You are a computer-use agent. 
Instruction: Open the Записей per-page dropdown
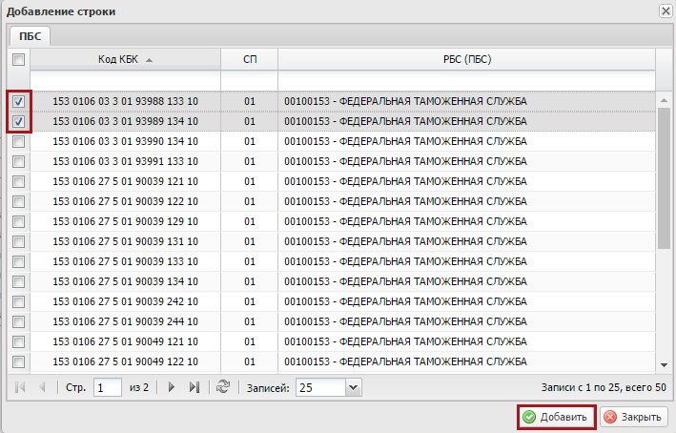click(354, 387)
